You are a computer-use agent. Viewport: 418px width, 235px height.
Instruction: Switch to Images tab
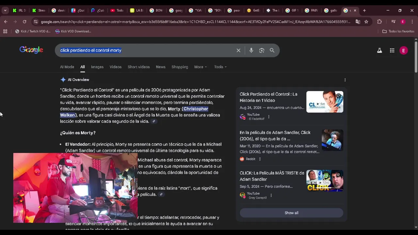pyautogui.click(x=97, y=67)
